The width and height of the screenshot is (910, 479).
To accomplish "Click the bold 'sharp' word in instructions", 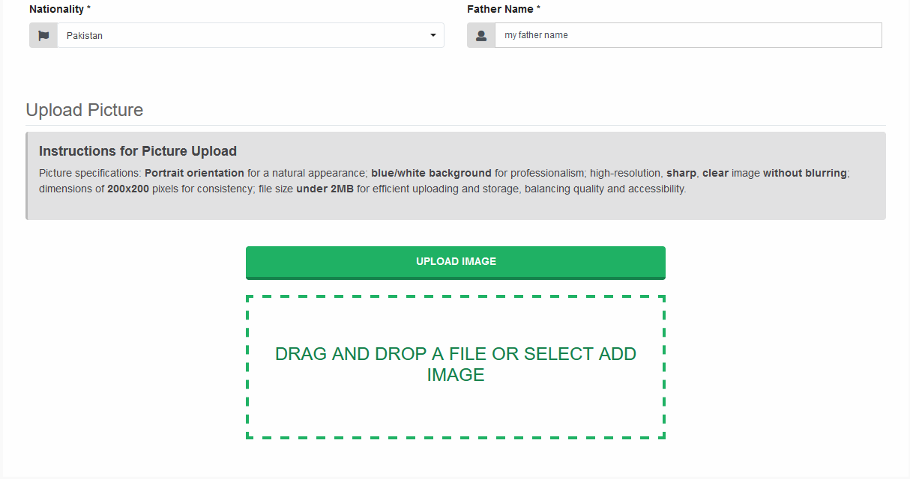I will click(x=681, y=173).
